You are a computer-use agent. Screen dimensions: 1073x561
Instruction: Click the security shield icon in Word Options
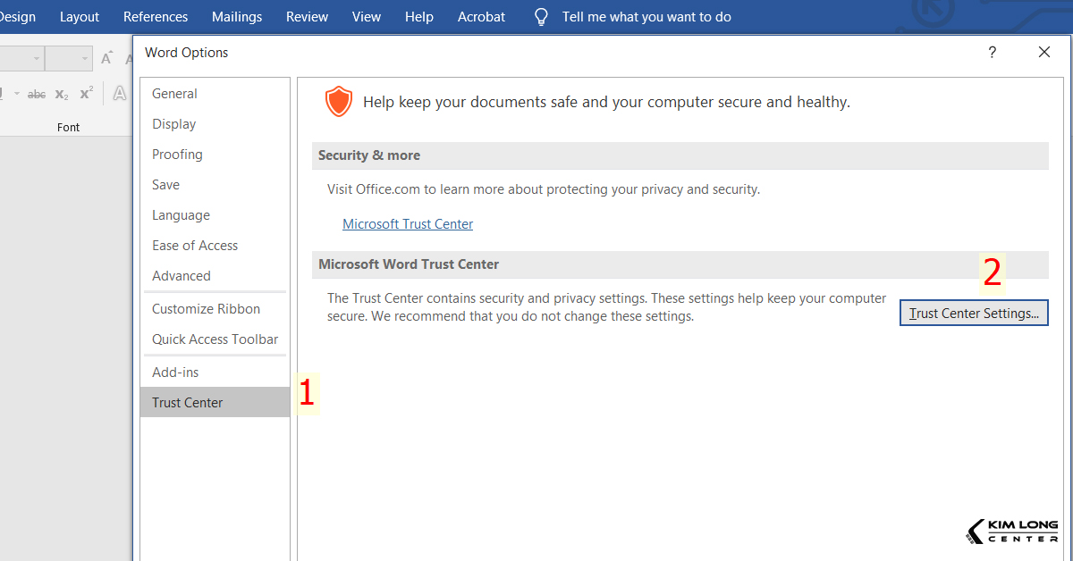tap(339, 101)
